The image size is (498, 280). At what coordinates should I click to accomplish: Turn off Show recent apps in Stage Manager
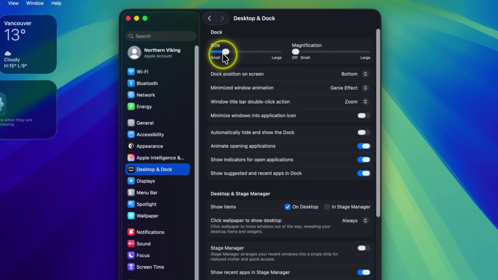(364, 272)
